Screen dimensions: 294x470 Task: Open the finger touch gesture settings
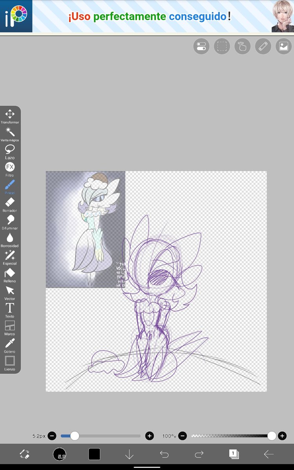pos(243,46)
